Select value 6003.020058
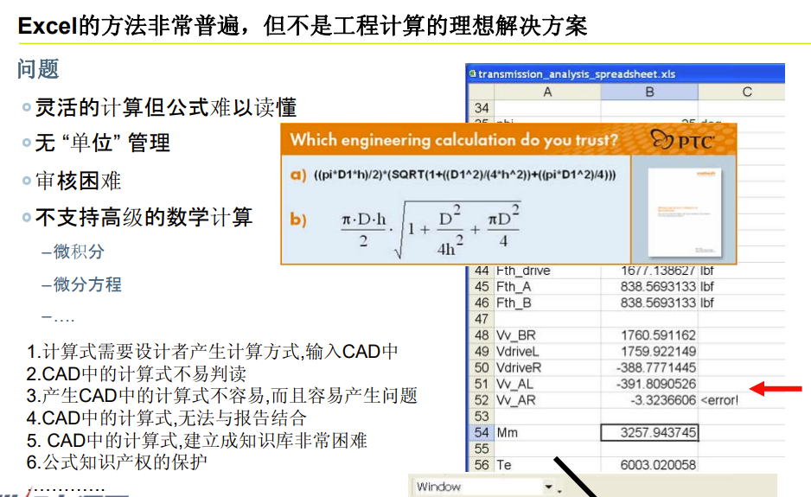811x497 pixels. (x=649, y=464)
